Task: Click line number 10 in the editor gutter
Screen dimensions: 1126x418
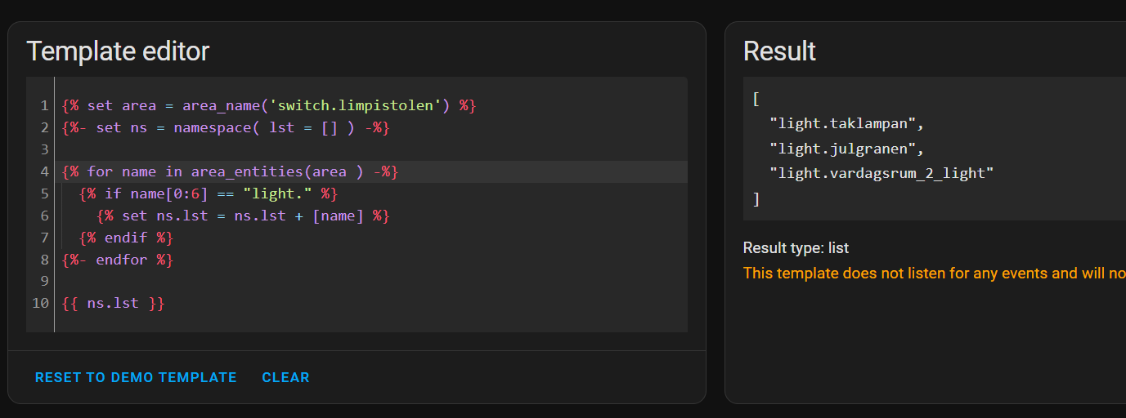Action: point(41,304)
